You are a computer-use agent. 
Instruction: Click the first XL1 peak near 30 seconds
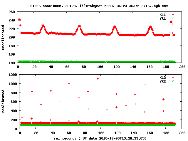[43, 26]
